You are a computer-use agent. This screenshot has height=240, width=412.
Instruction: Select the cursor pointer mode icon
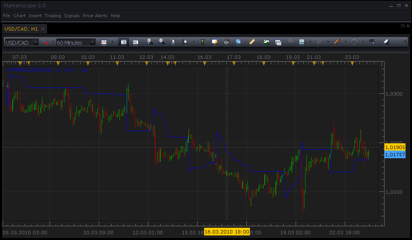click(173, 42)
